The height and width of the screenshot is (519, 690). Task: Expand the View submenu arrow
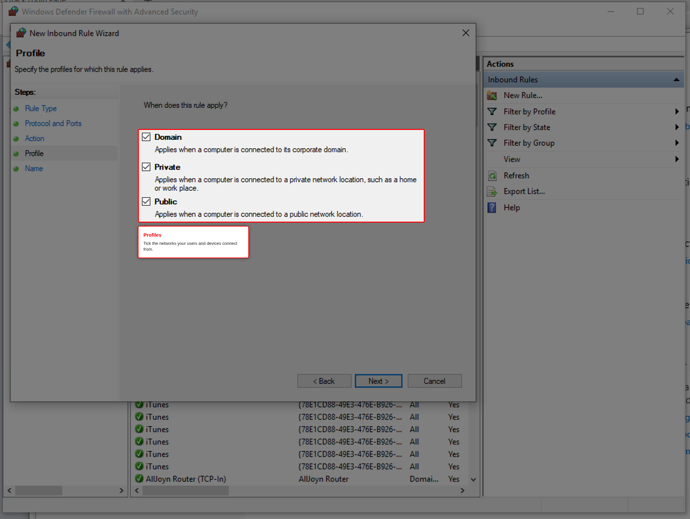coord(677,159)
